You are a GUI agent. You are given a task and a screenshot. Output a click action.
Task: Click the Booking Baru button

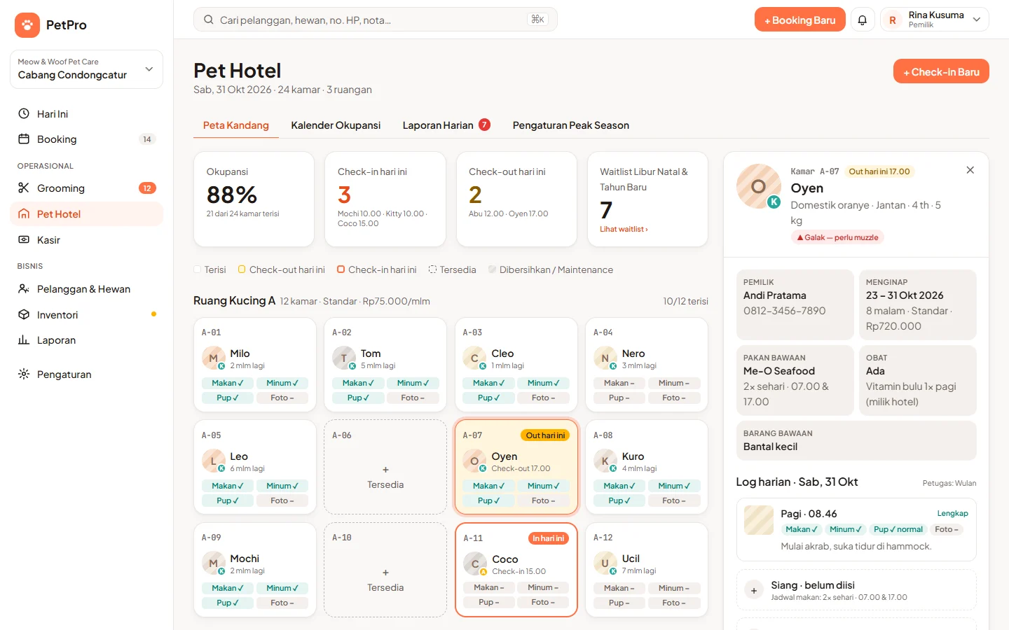pos(800,20)
